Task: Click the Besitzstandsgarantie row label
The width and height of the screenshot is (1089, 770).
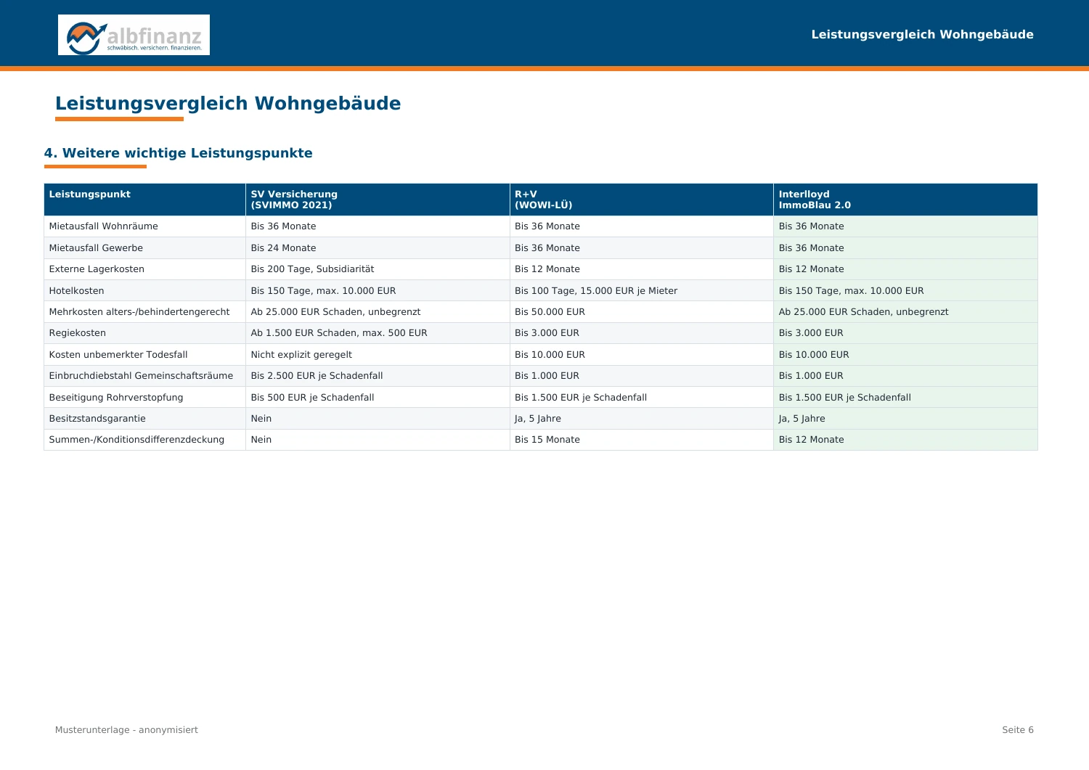Action: [x=97, y=419]
